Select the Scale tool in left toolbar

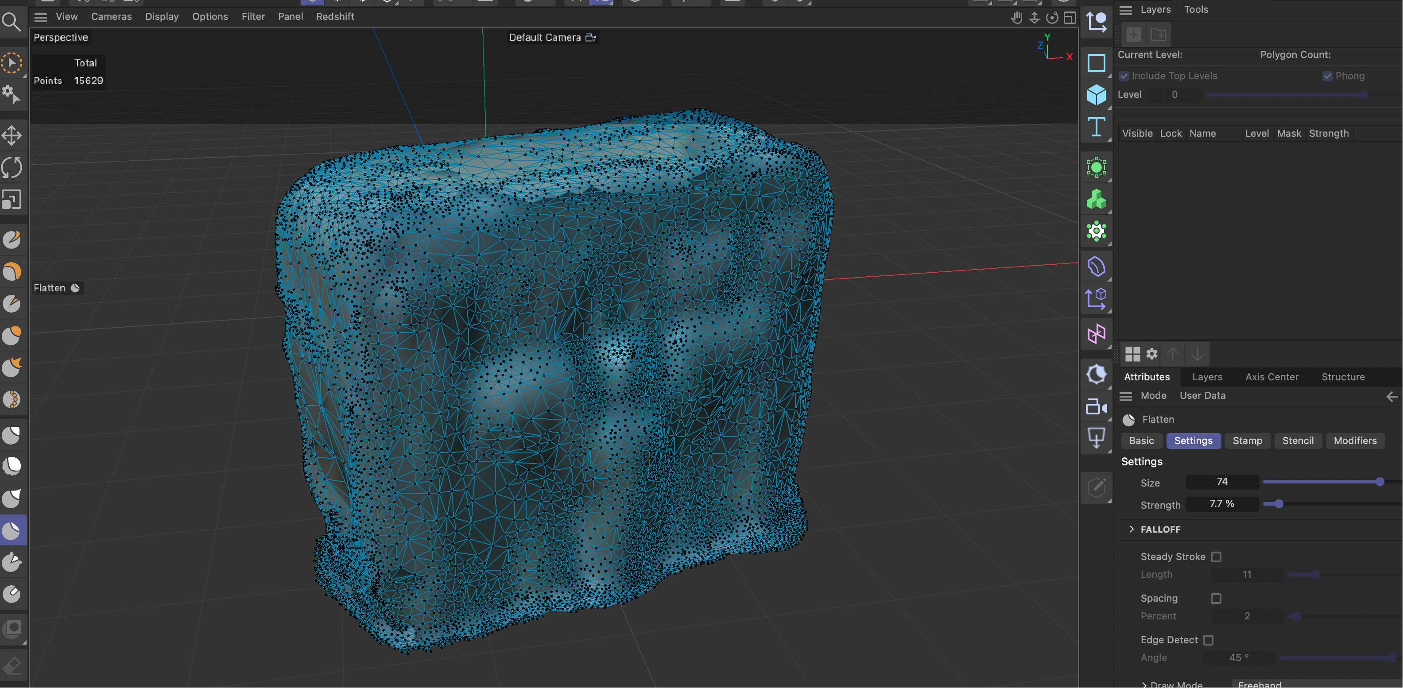(x=12, y=200)
